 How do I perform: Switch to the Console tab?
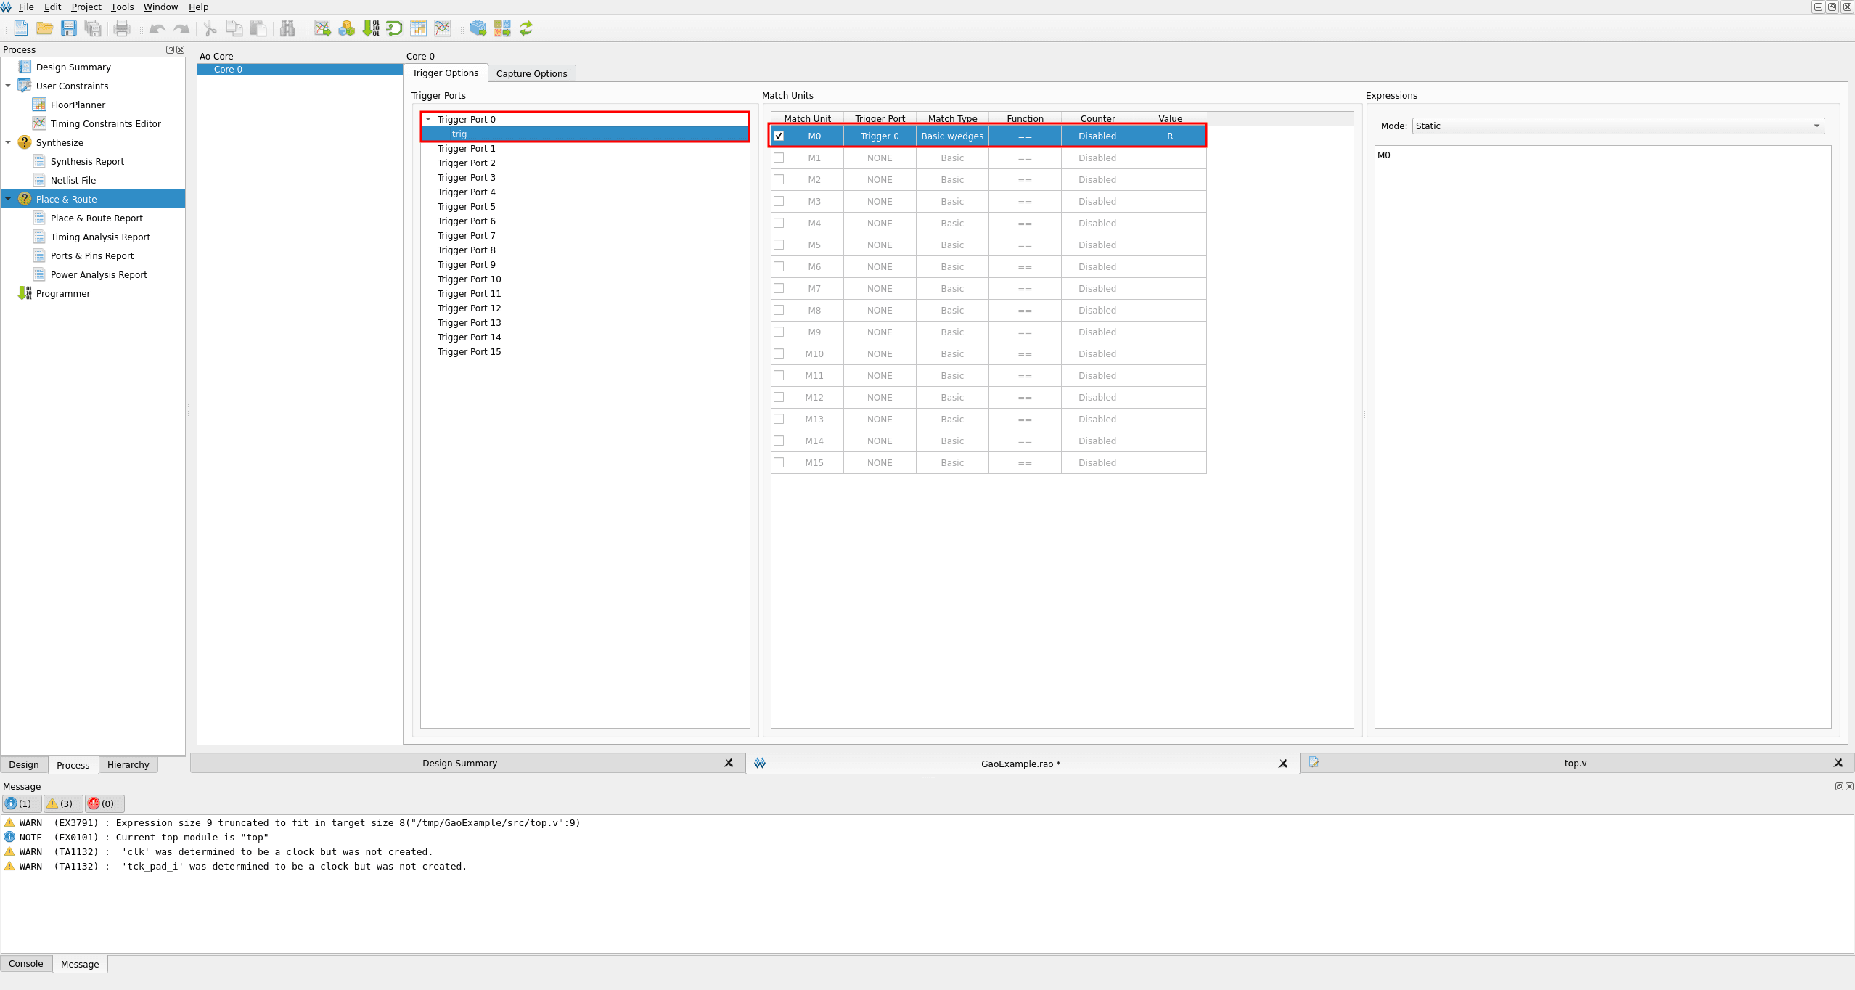(26, 963)
